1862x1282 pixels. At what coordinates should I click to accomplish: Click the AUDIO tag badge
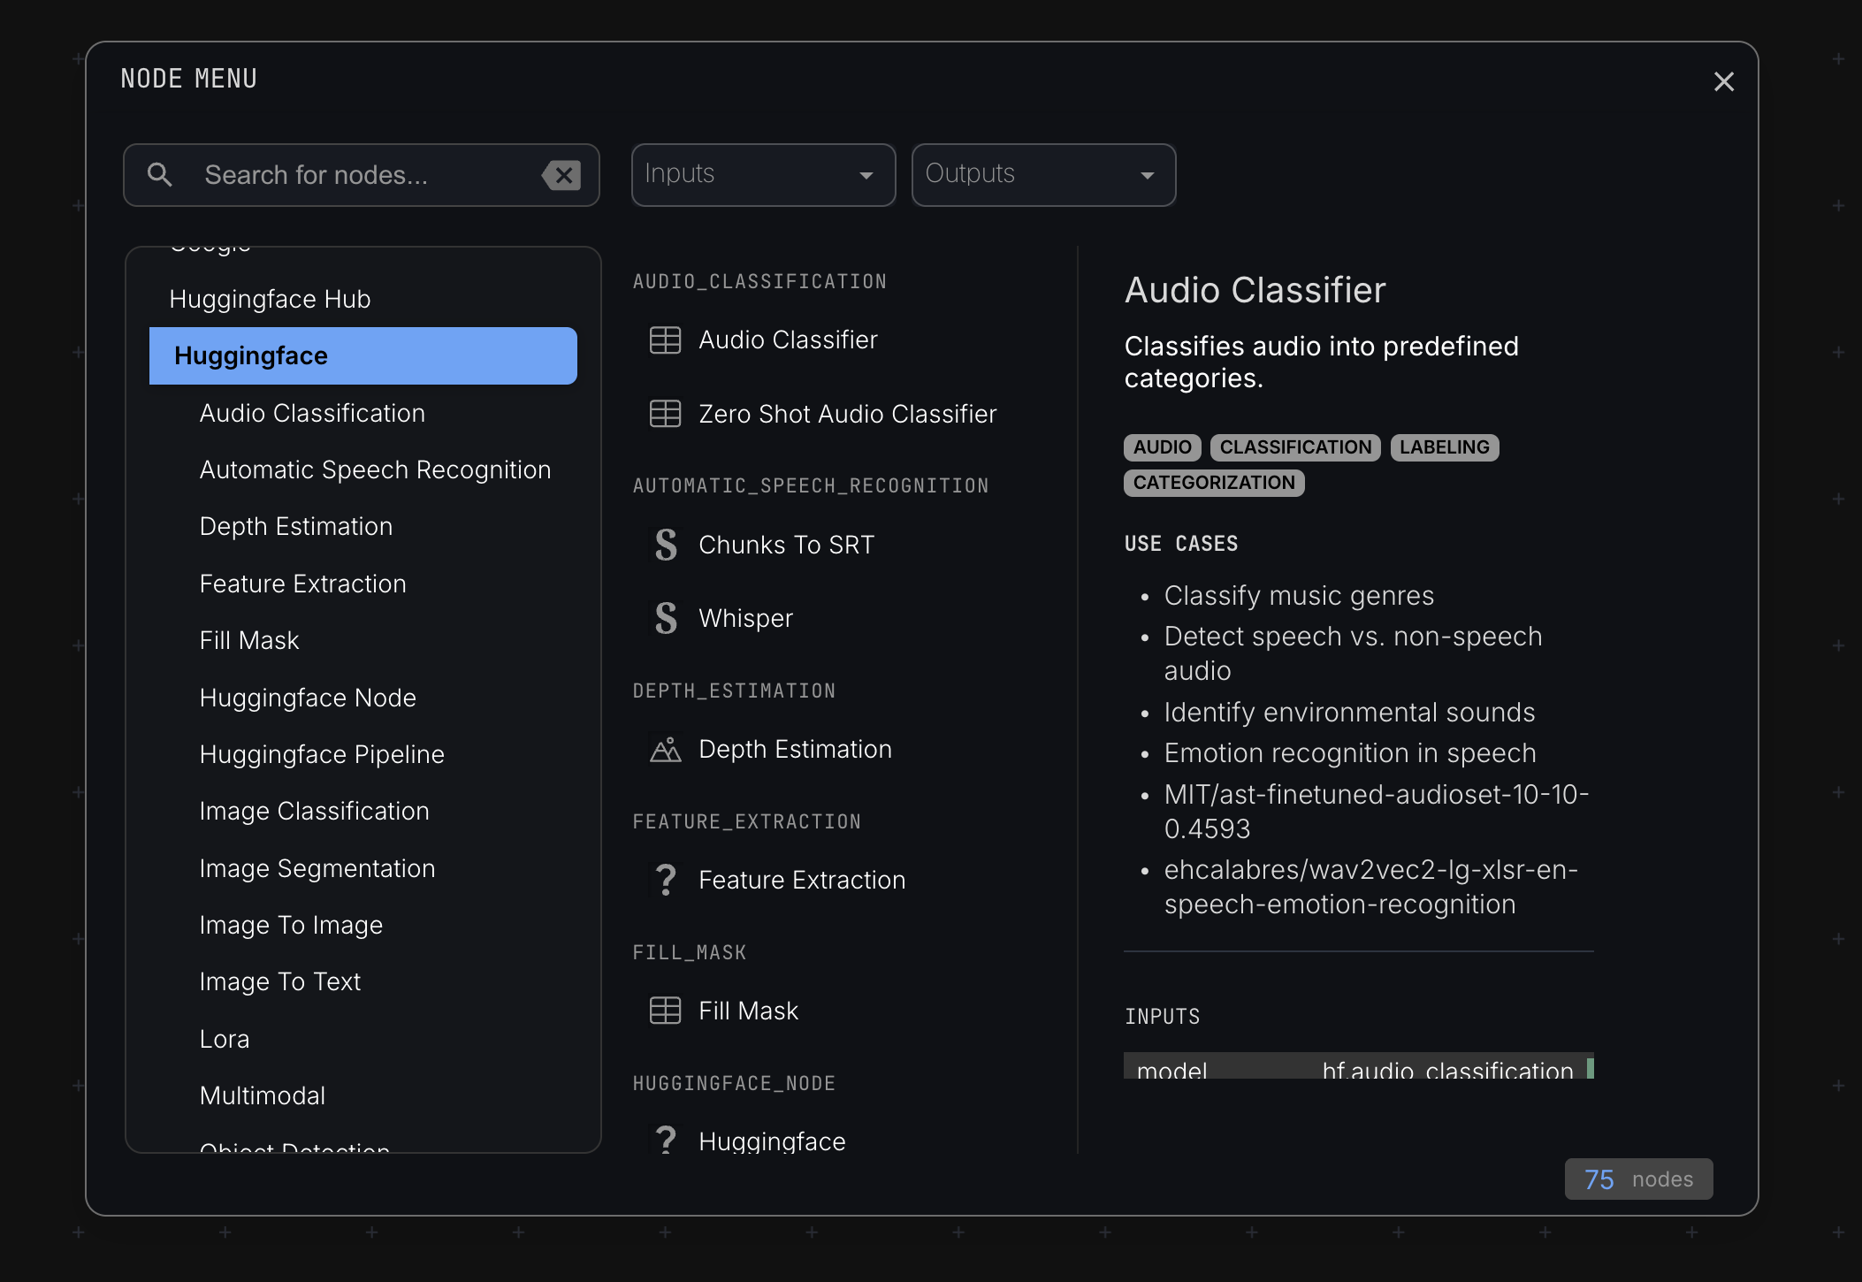pos(1161,446)
